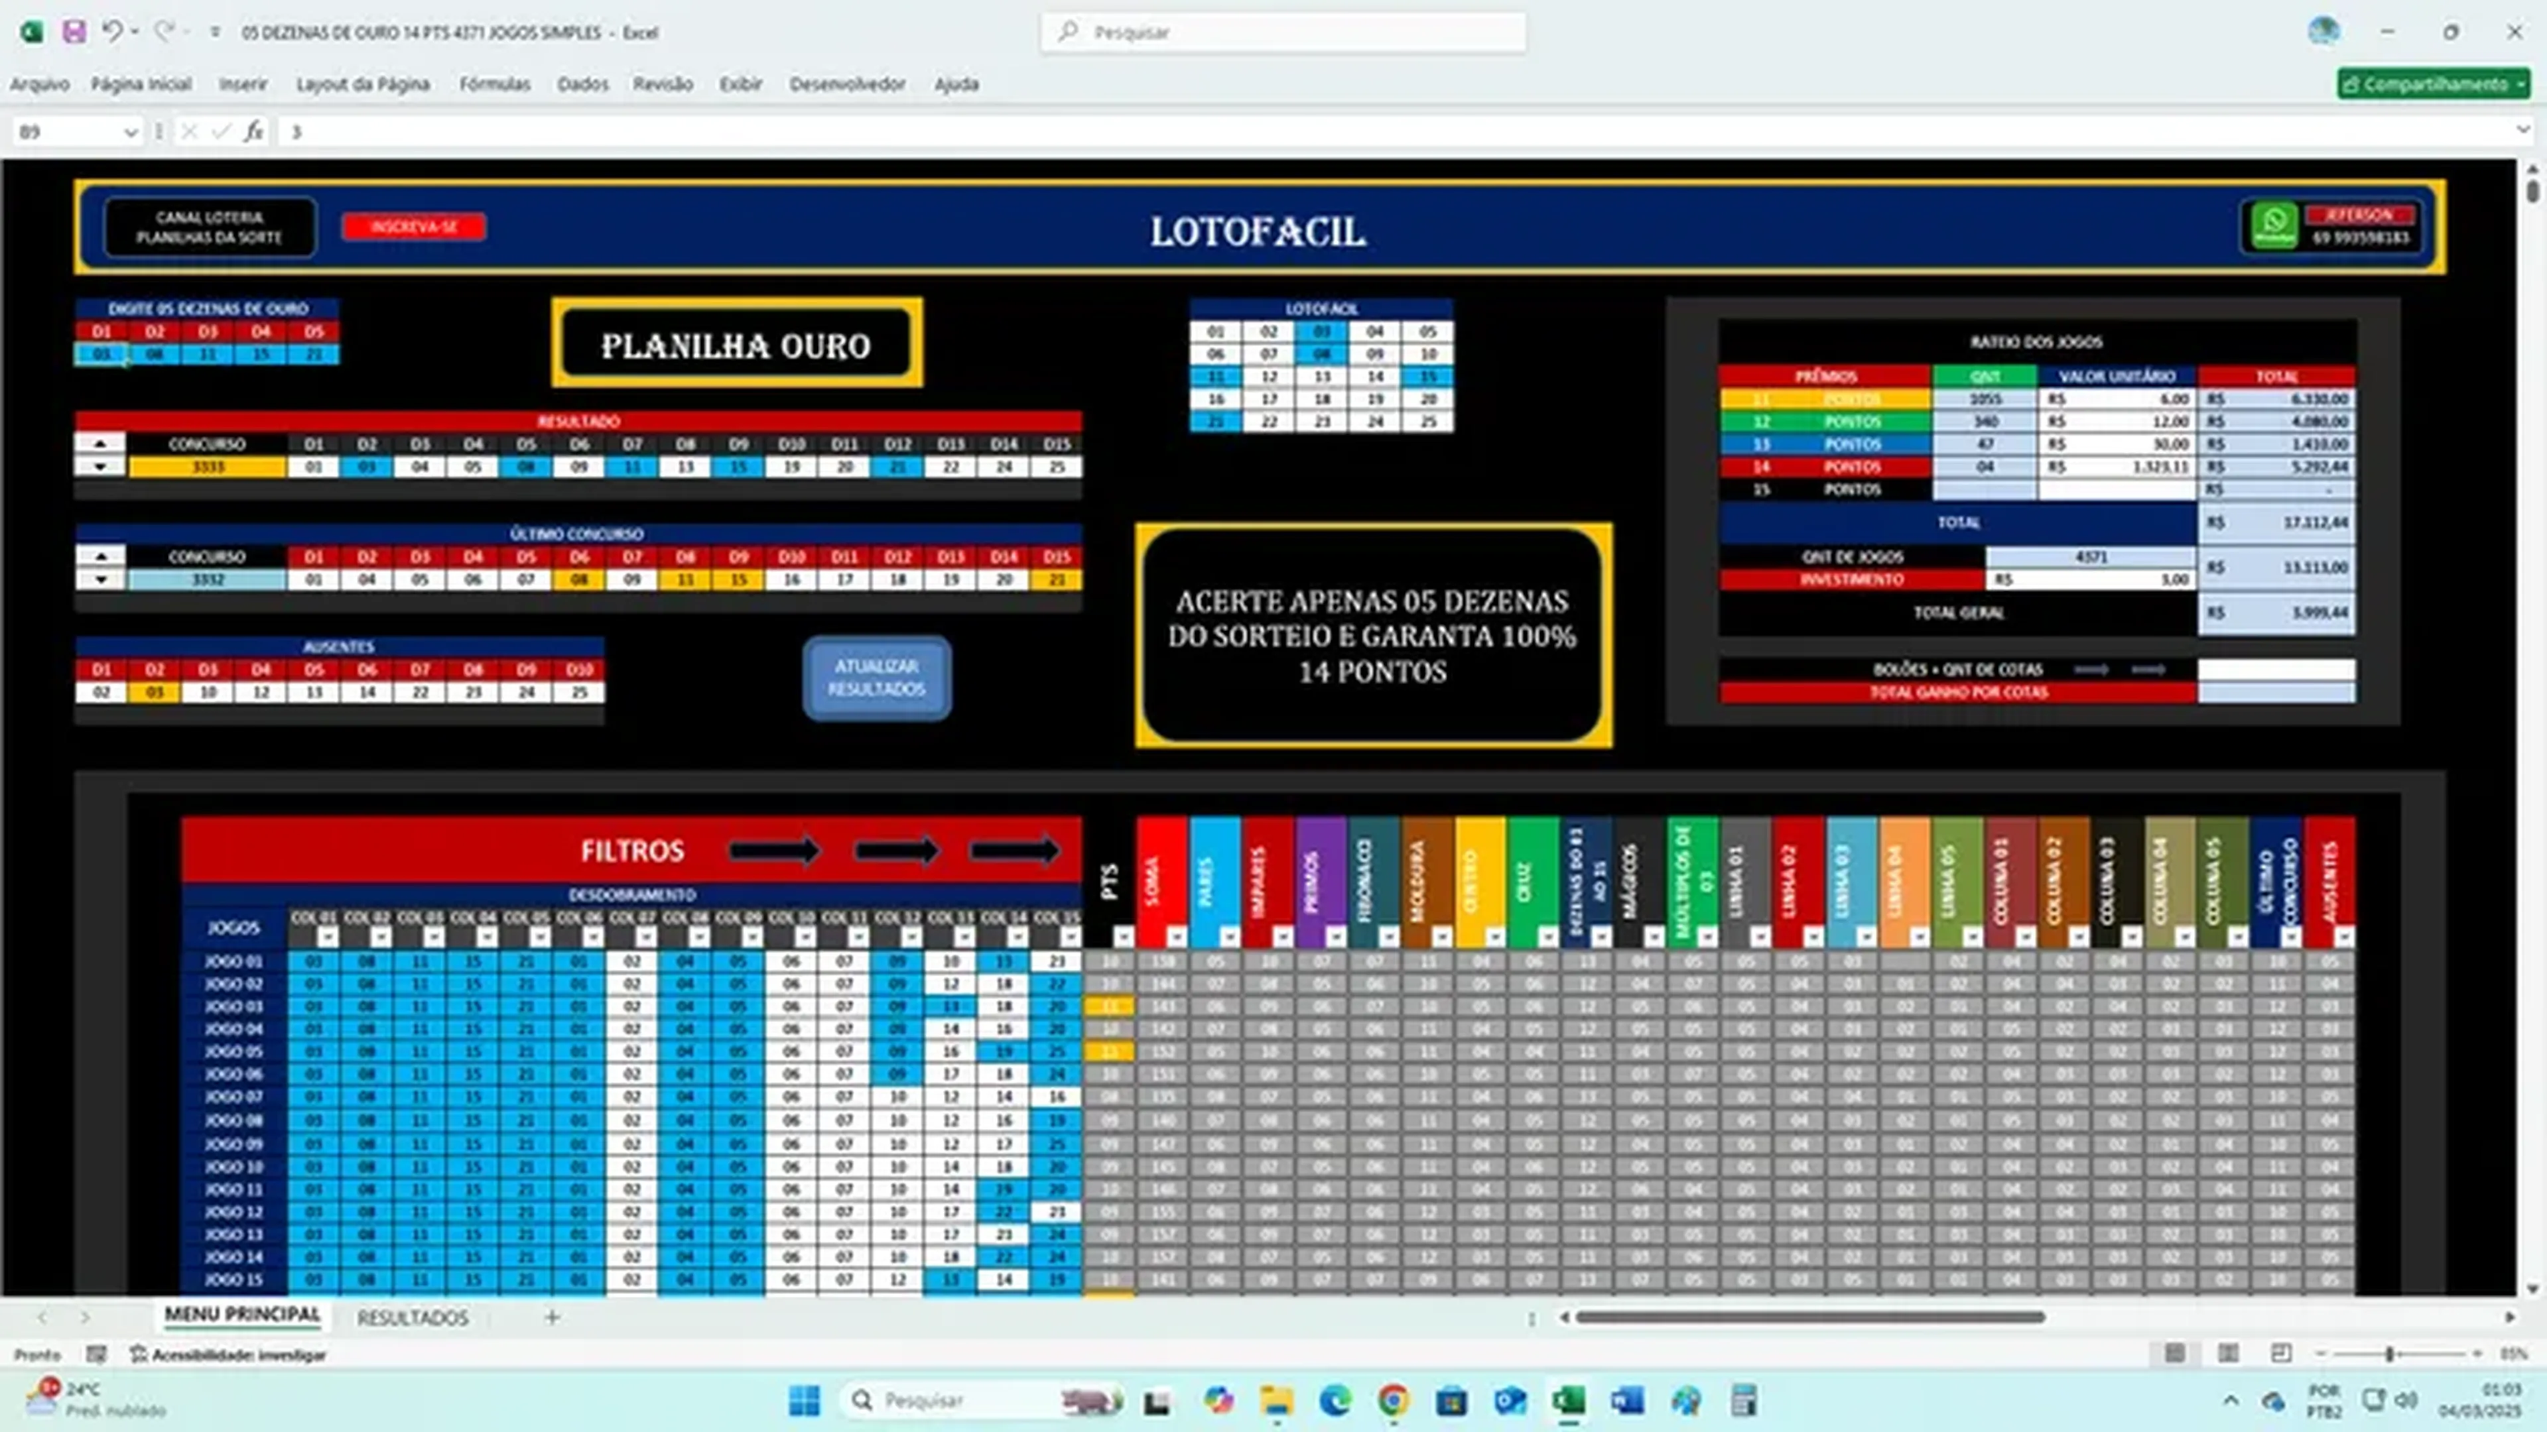
Task: Click the Compartilhamento button
Action: [x=2434, y=84]
